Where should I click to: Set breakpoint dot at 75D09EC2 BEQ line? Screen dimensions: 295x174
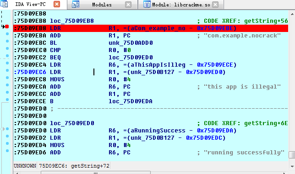[7, 56]
